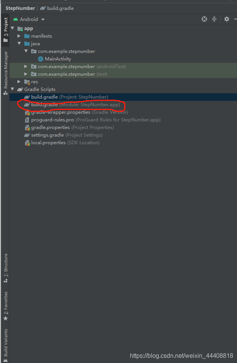Click the StepNumber breadcrumb
The height and width of the screenshot is (363, 237).
tap(21, 8)
